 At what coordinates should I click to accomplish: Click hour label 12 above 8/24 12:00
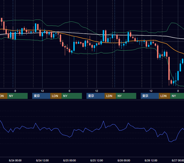point(42,91)
